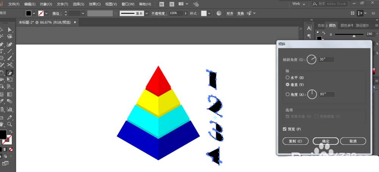Click swap fill and stroke arrows
The image size is (379, 172).
tap(11, 132)
